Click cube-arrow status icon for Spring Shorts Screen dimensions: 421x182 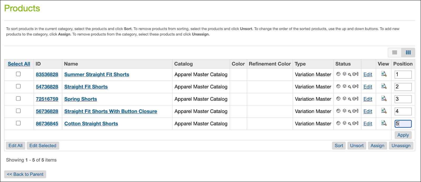(355, 99)
